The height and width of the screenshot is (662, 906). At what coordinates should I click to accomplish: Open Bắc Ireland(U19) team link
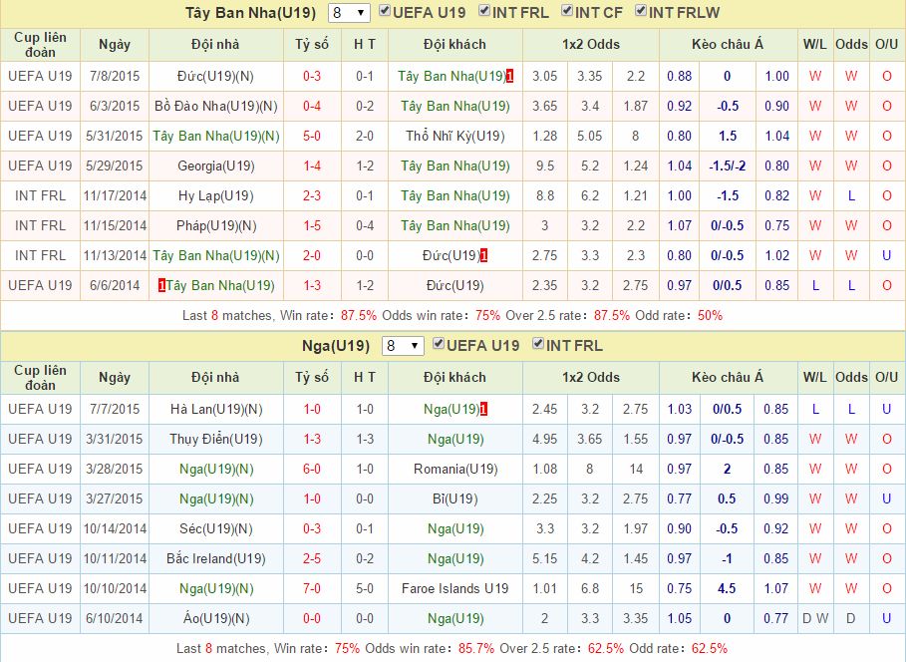(216, 559)
